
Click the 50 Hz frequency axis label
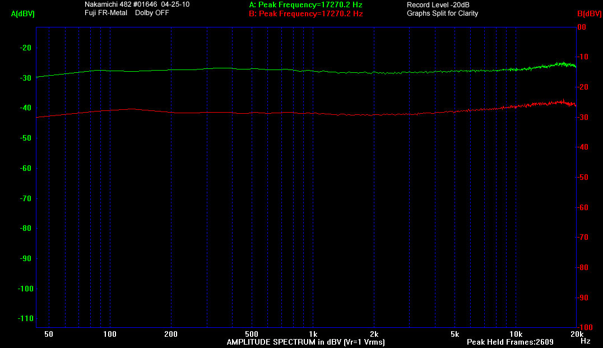(49, 335)
